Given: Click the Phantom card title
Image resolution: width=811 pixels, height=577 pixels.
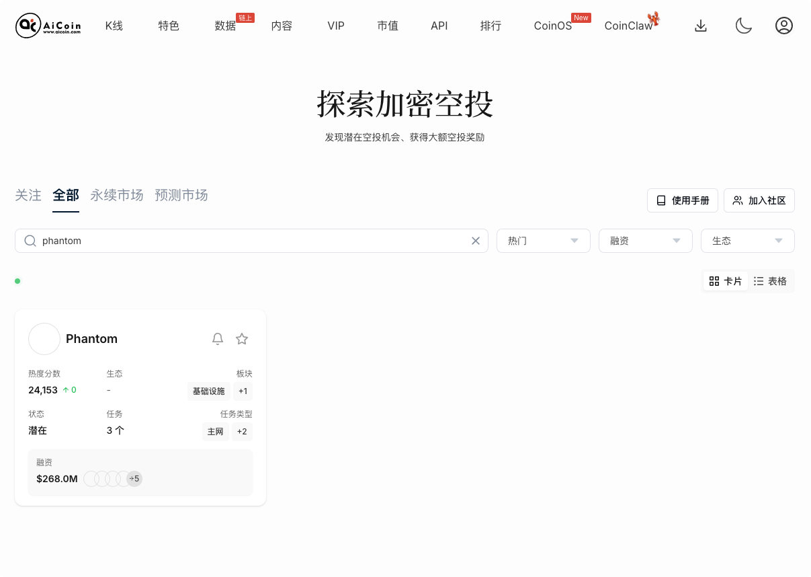Looking at the screenshot, I should click(x=91, y=339).
